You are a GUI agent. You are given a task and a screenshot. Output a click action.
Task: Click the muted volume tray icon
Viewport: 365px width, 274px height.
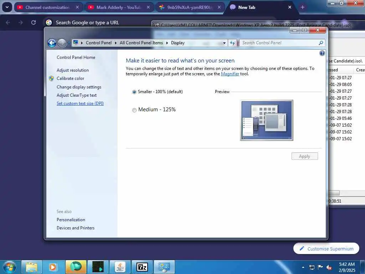329,268
